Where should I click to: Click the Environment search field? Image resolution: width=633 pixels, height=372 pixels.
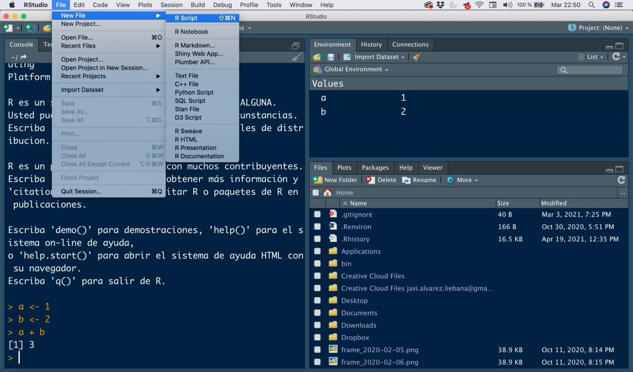coord(590,70)
